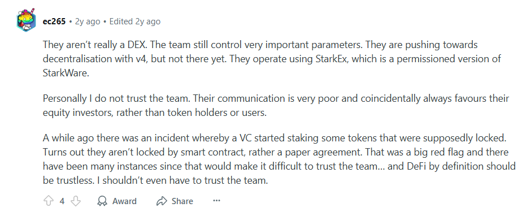Viewport: 526px width, 216px height.
Task: Click the Share arrow icon
Action: coord(162,201)
